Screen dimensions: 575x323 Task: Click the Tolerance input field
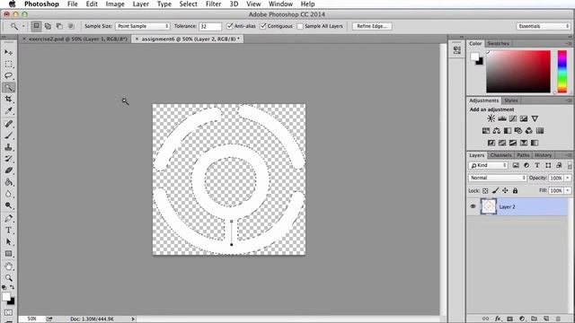(x=210, y=26)
